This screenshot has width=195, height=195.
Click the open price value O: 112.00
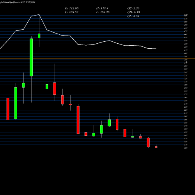(72, 9)
